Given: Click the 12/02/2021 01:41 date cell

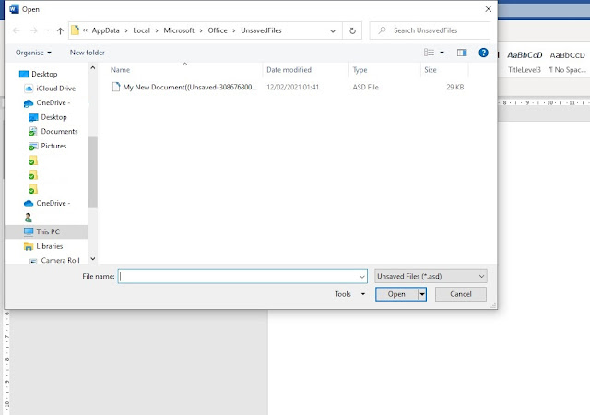Looking at the screenshot, I should coord(293,87).
